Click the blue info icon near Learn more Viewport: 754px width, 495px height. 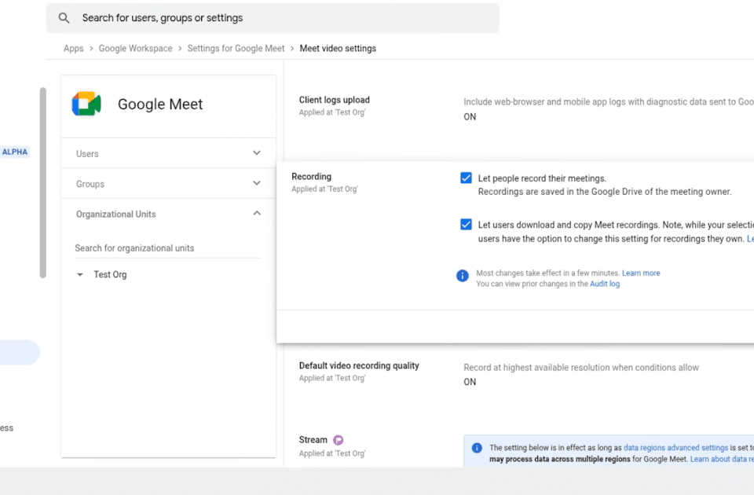click(462, 276)
